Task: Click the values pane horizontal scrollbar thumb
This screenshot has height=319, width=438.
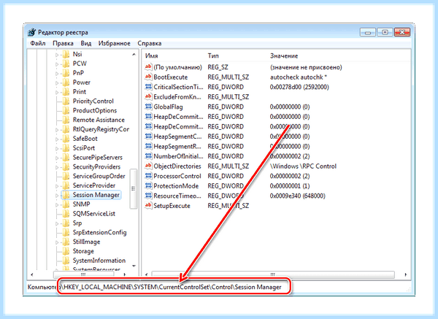Action: tap(273, 274)
